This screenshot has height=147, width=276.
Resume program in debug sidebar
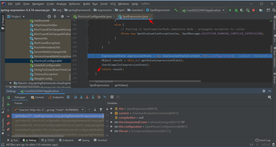point(8,104)
